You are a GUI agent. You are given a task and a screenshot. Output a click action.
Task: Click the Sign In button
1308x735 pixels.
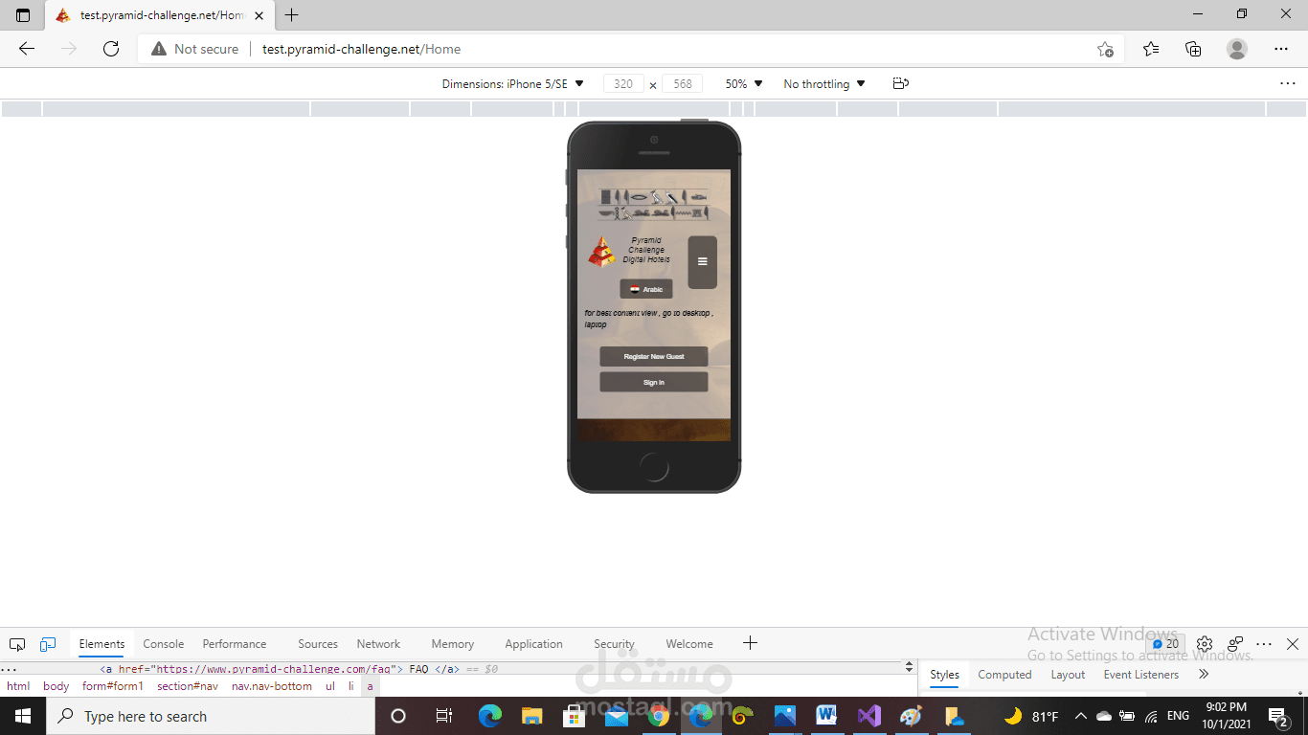point(654,383)
